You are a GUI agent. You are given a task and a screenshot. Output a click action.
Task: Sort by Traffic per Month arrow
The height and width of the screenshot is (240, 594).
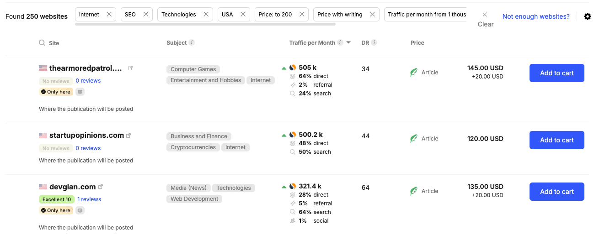click(348, 42)
